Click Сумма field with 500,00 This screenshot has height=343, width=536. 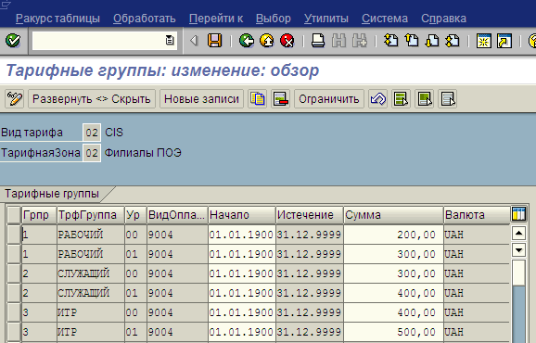click(393, 332)
